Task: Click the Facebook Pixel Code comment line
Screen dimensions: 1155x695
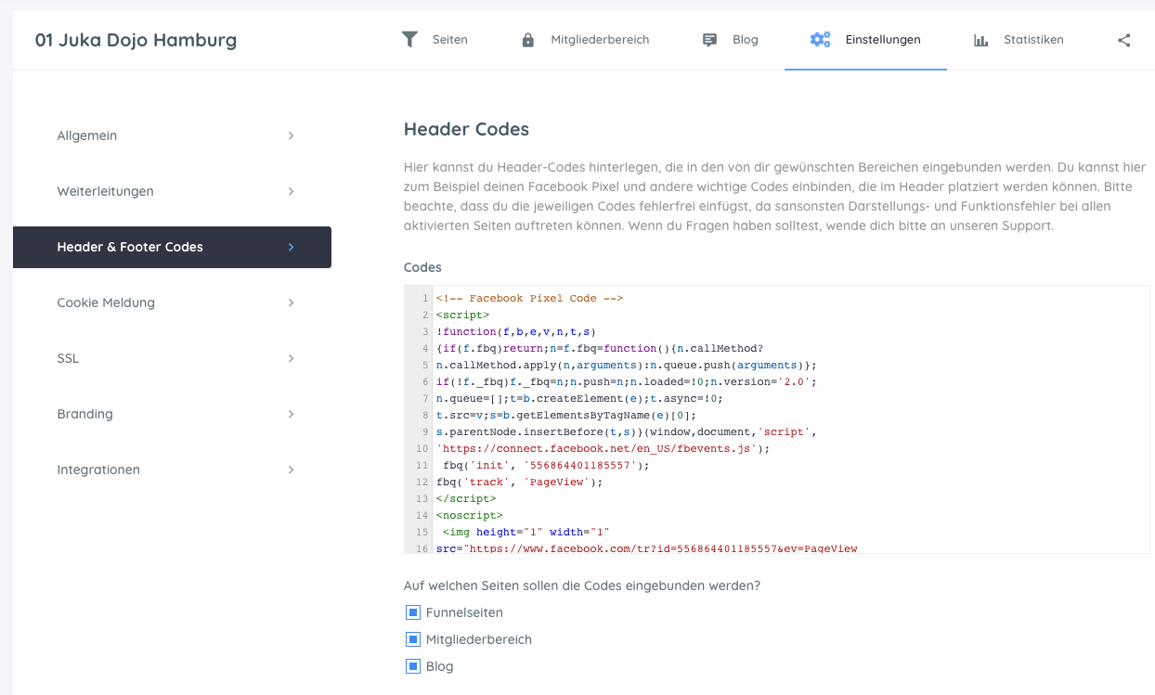Action: click(529, 299)
